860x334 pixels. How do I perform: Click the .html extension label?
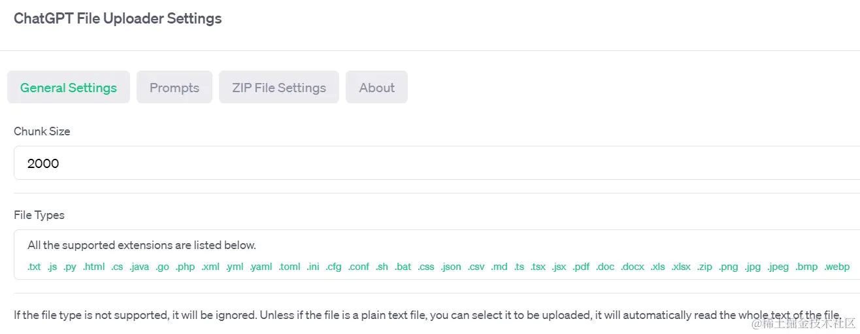tap(94, 267)
